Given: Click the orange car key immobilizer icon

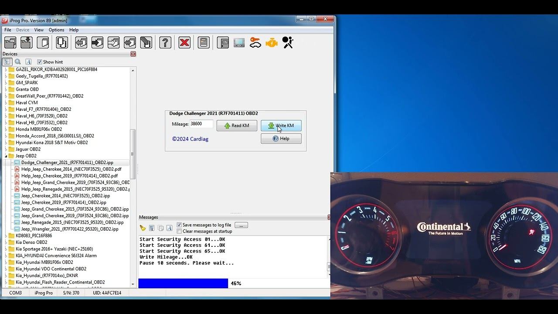Looking at the screenshot, I should pyautogui.click(x=255, y=42).
